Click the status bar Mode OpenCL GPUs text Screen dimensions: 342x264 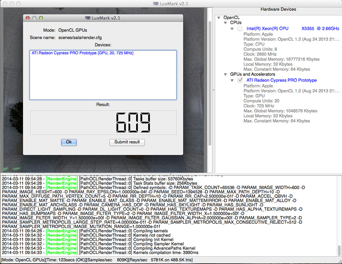(x=23, y=260)
